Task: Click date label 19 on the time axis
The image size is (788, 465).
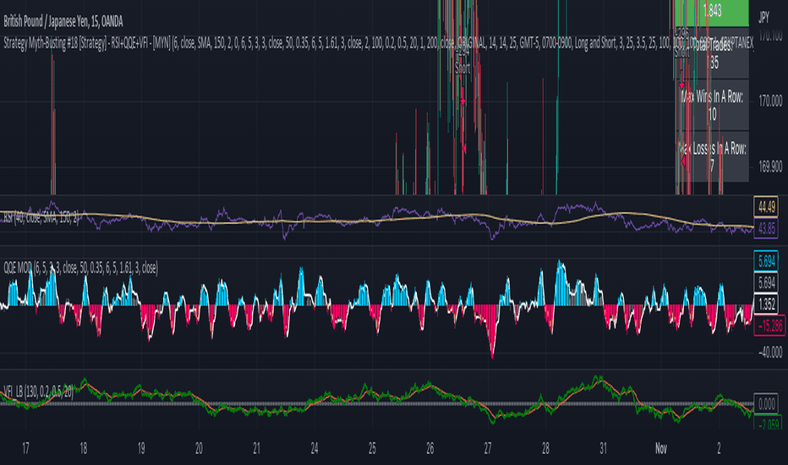Action: coord(141,448)
